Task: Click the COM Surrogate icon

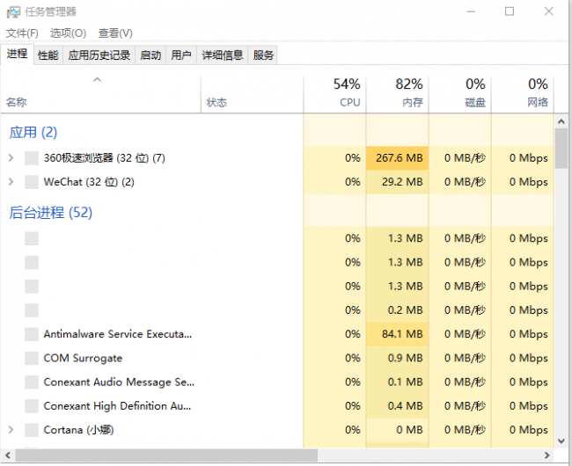Action: [32, 358]
